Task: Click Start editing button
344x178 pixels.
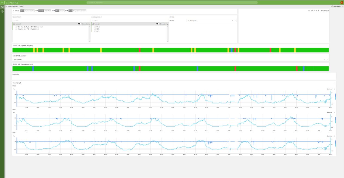Action: [x=336, y=6]
